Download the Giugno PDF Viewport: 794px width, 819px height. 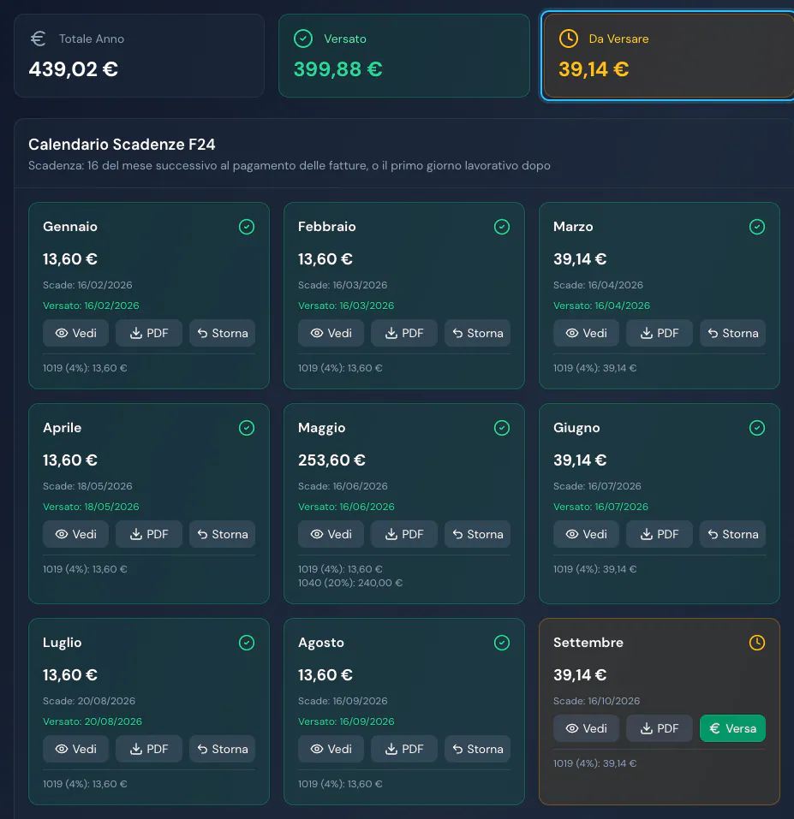coord(660,534)
